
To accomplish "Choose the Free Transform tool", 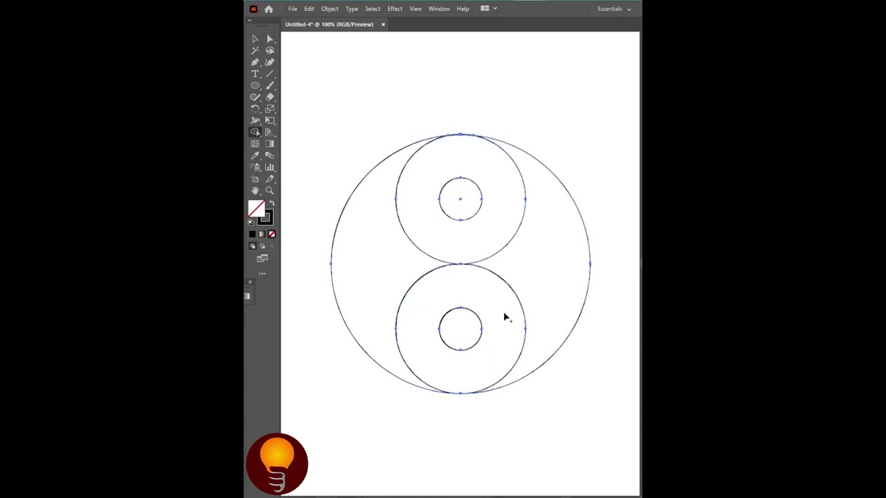I will (x=270, y=120).
